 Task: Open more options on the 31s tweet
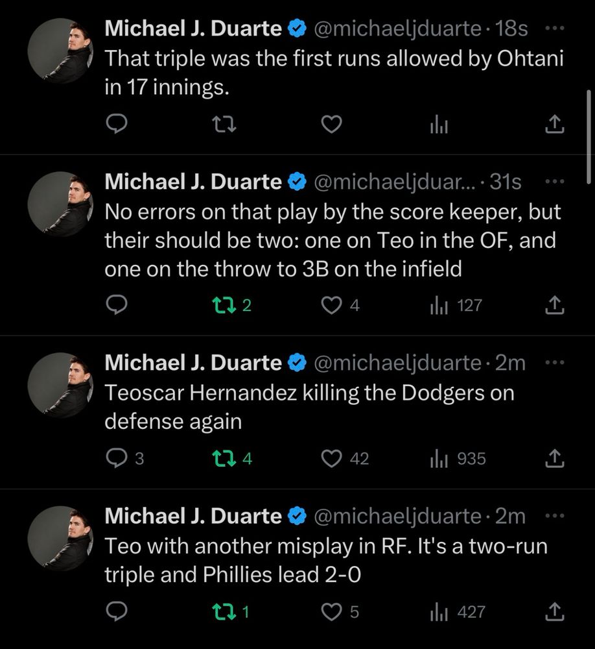click(x=554, y=181)
